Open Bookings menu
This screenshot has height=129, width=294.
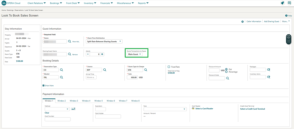(56, 3)
